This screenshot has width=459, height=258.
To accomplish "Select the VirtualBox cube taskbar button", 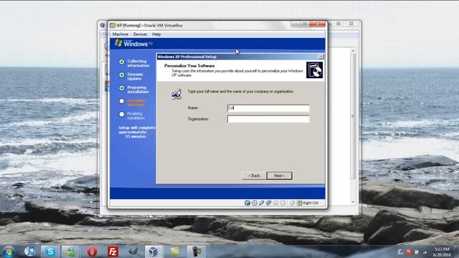I will 153,252.
